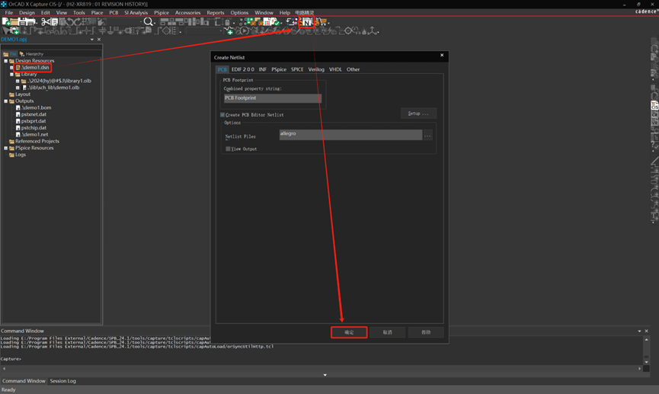Screen dimensions: 659x394
Task: Collapse the Design Resources tree node
Action: tap(5, 60)
